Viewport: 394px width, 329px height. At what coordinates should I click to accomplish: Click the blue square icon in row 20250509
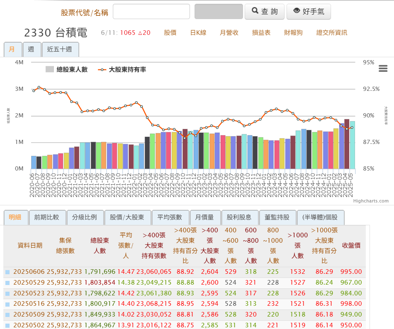pyautogui.click(x=7, y=315)
